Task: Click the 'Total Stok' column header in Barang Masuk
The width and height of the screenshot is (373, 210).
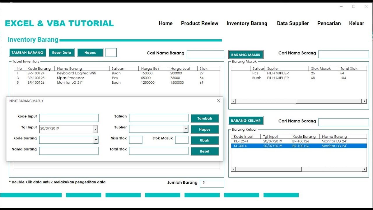Action: 352,69
